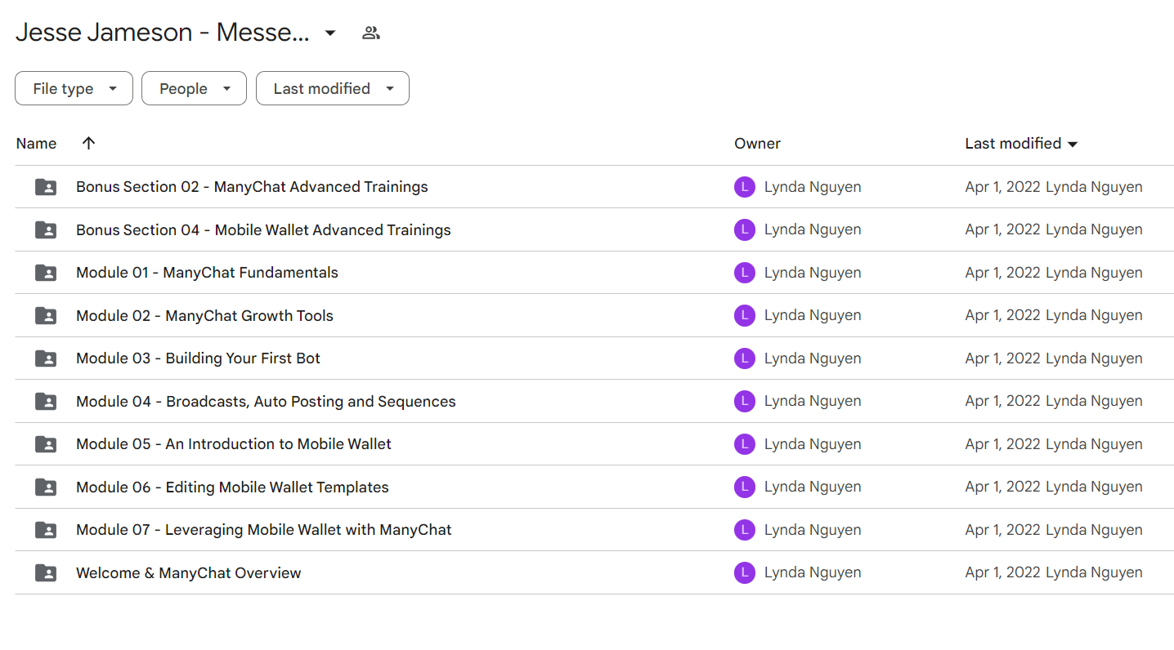Screen dimensions: 1174x650
Task: Open the folder title dropdown arrow
Action: [330, 33]
